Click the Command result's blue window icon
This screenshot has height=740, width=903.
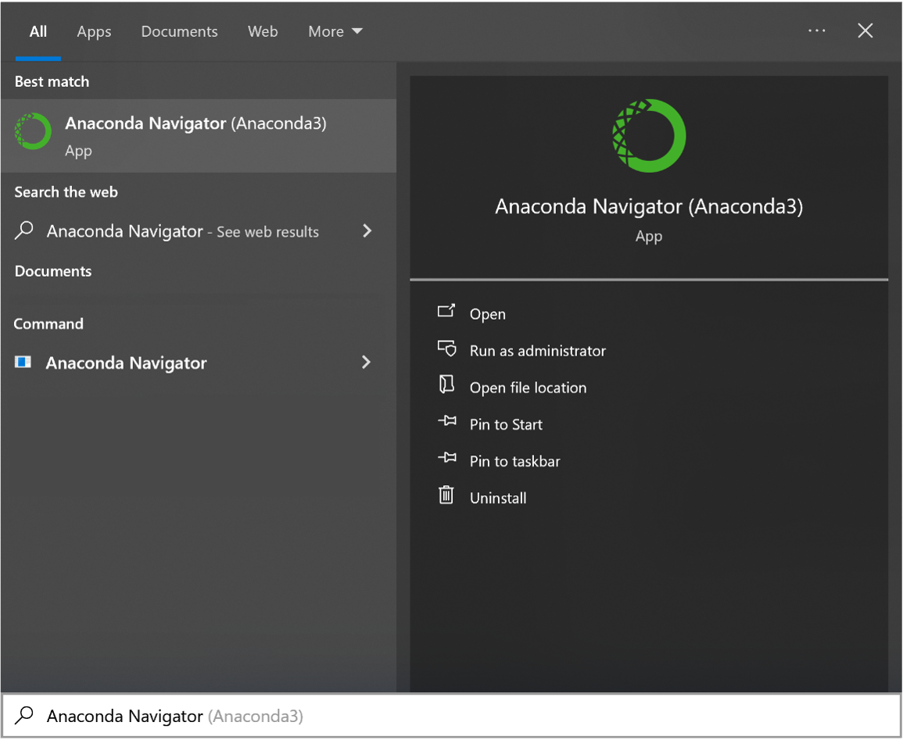click(x=23, y=362)
